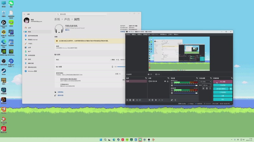The height and width of the screenshot is (142, 254).
Task: Open WeChat from the Windows taskbar
Action: [140, 139]
